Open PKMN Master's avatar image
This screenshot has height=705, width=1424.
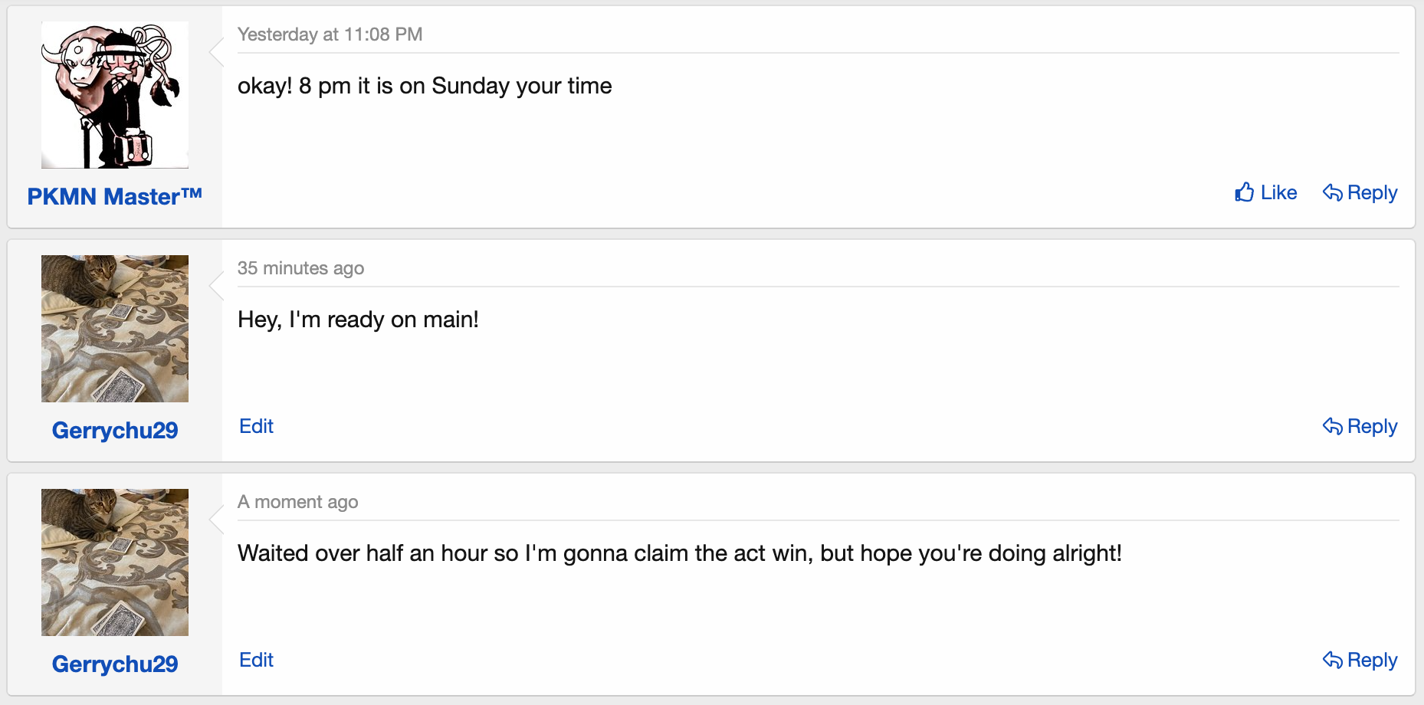coord(115,95)
